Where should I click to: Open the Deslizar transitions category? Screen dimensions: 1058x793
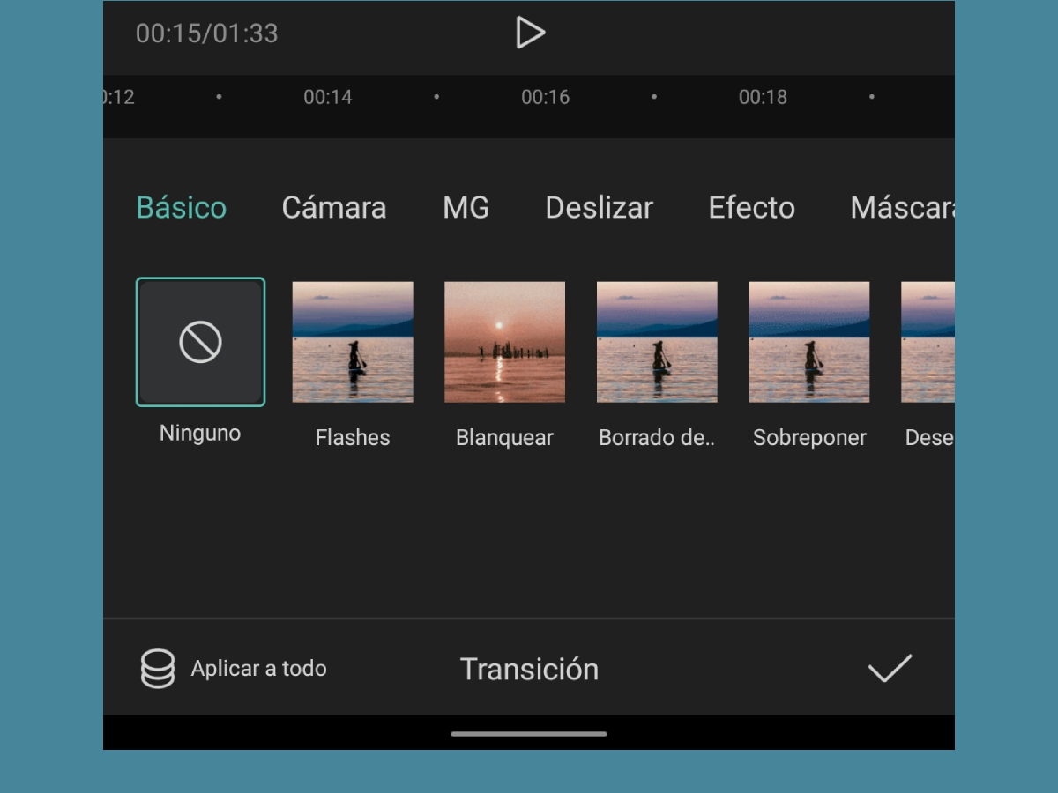[x=599, y=208]
